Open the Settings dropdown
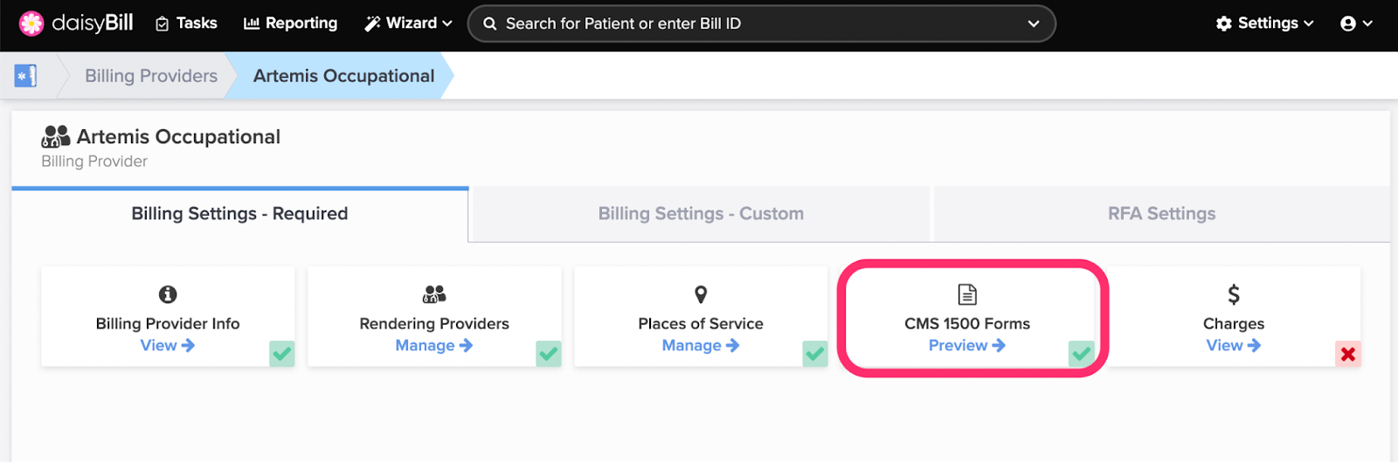Screen dimensions: 1398x463 click(x=1264, y=24)
